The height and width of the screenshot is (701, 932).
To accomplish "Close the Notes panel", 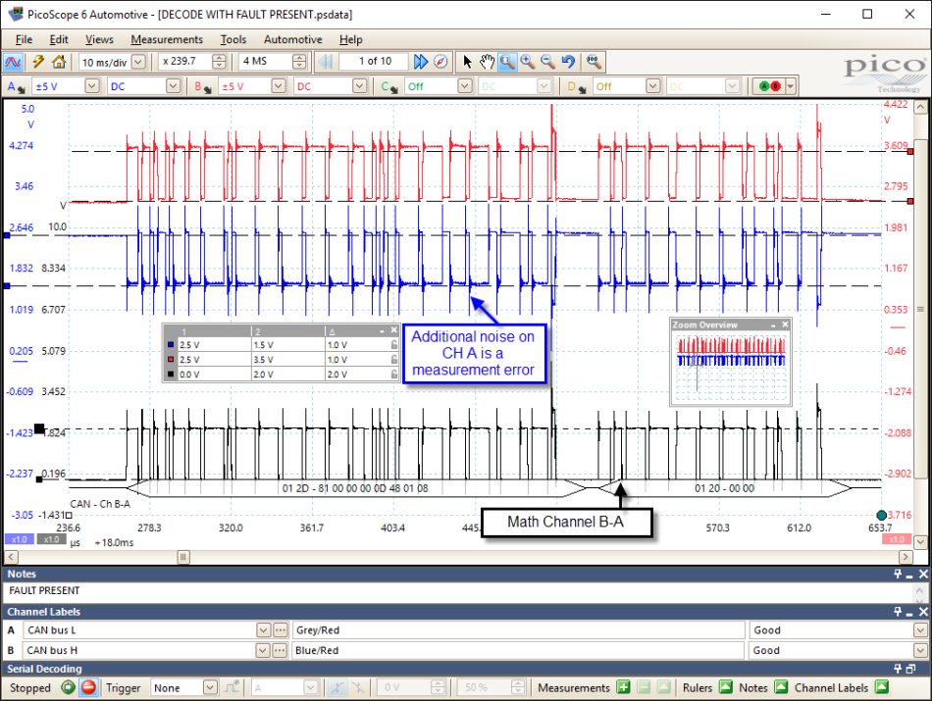I will [x=923, y=574].
